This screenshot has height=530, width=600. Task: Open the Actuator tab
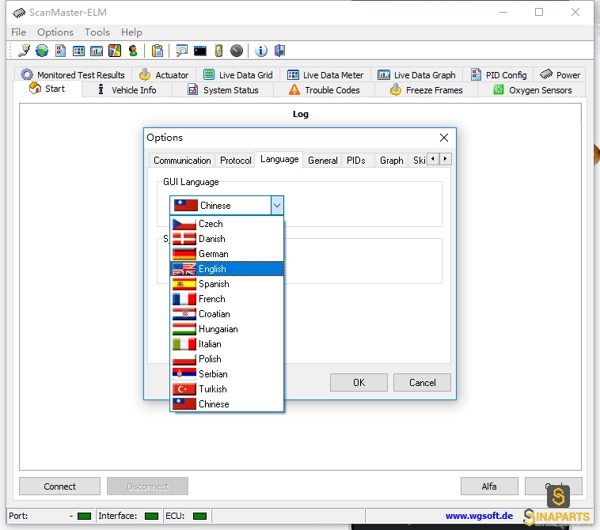(x=164, y=74)
